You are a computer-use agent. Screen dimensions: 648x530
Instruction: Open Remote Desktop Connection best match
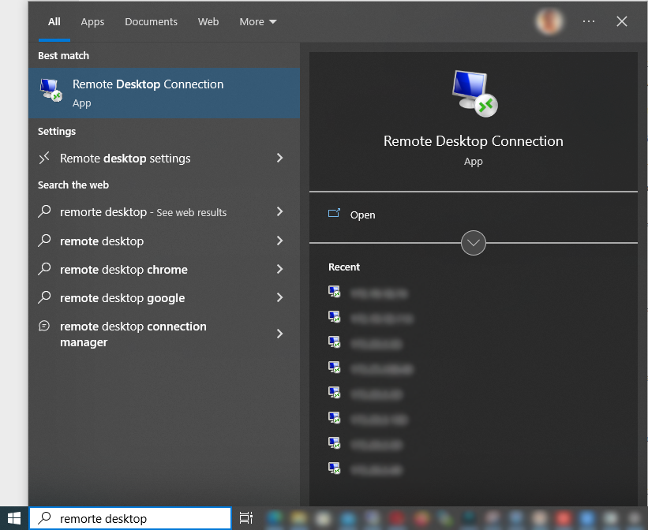(x=164, y=93)
